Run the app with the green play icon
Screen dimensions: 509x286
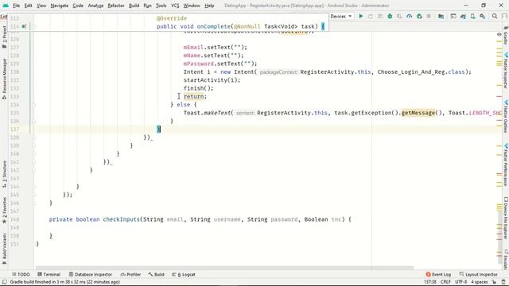[x=360, y=16]
